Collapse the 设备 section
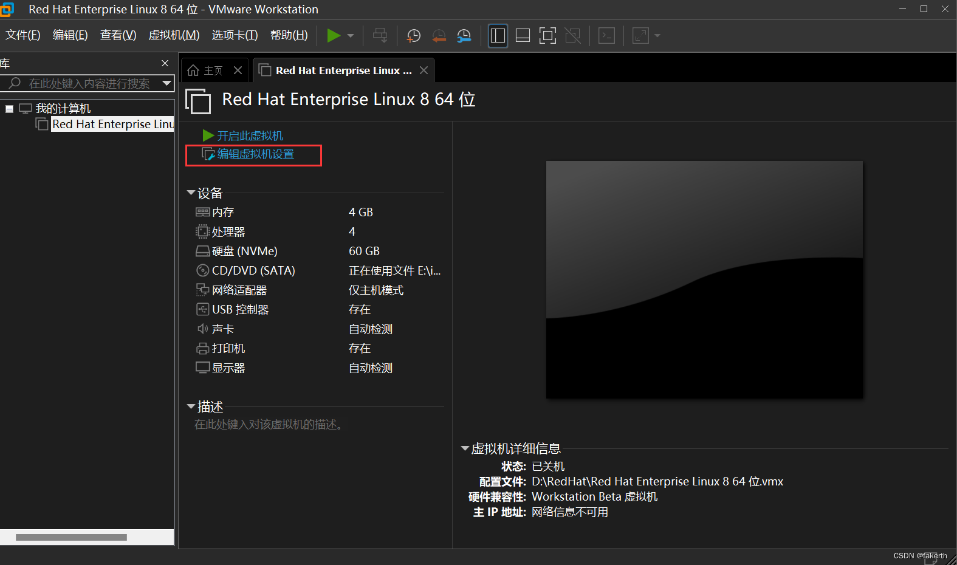The width and height of the screenshot is (957, 565). (191, 193)
